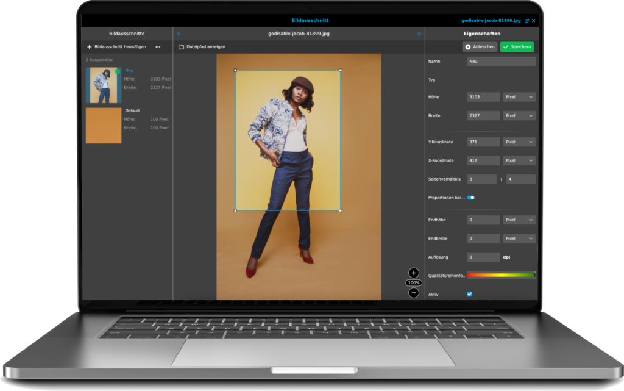Open the Endhöhe unit dropdown
The width and height of the screenshot is (624, 391).
point(519,220)
